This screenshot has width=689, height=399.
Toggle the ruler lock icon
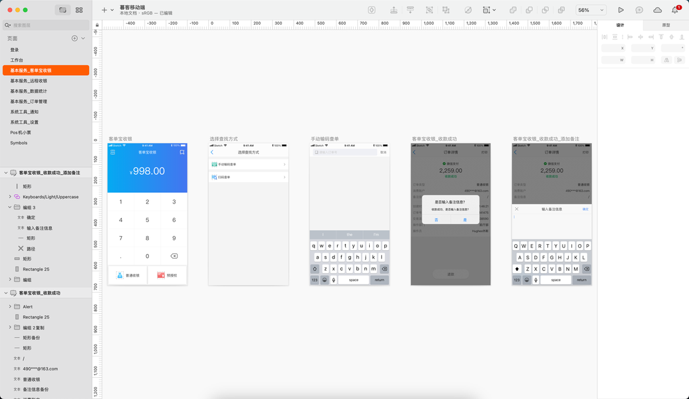pyautogui.click(x=97, y=25)
